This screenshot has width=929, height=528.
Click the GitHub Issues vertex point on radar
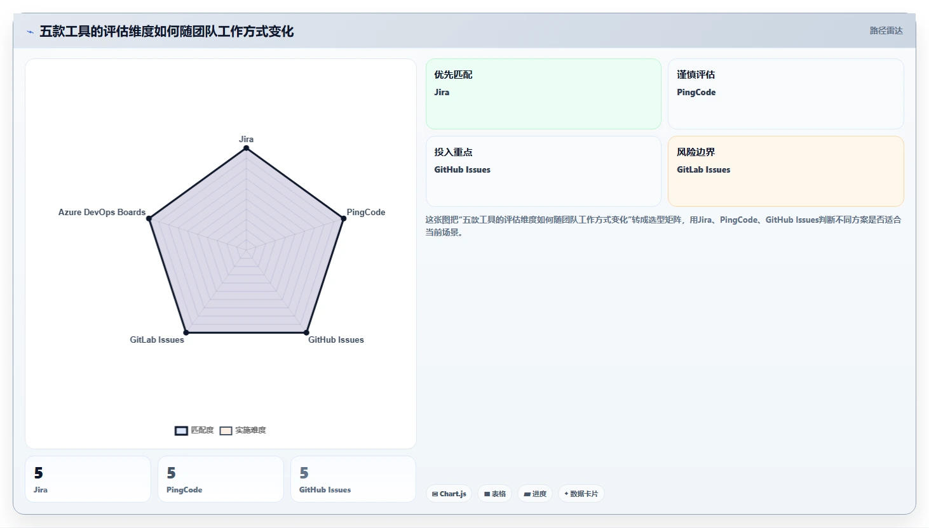pyautogui.click(x=306, y=332)
